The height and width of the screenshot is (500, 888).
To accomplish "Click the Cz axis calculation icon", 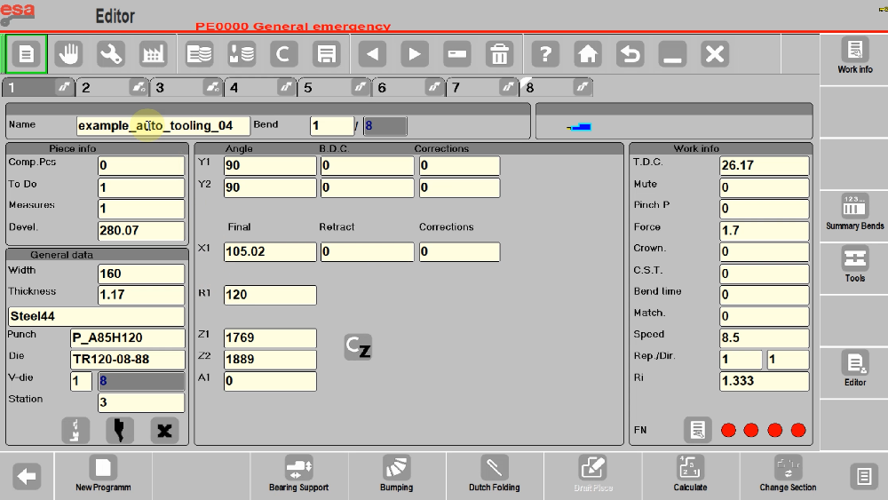I will coord(358,347).
